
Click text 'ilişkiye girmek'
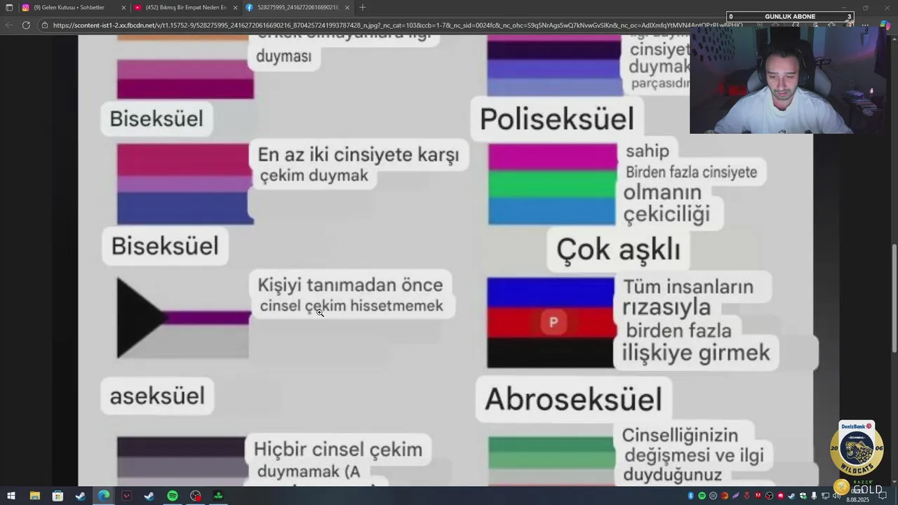pos(695,353)
